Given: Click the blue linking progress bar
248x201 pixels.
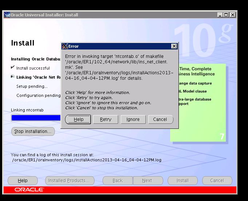Looking at the screenshot, I should [x=36, y=118].
